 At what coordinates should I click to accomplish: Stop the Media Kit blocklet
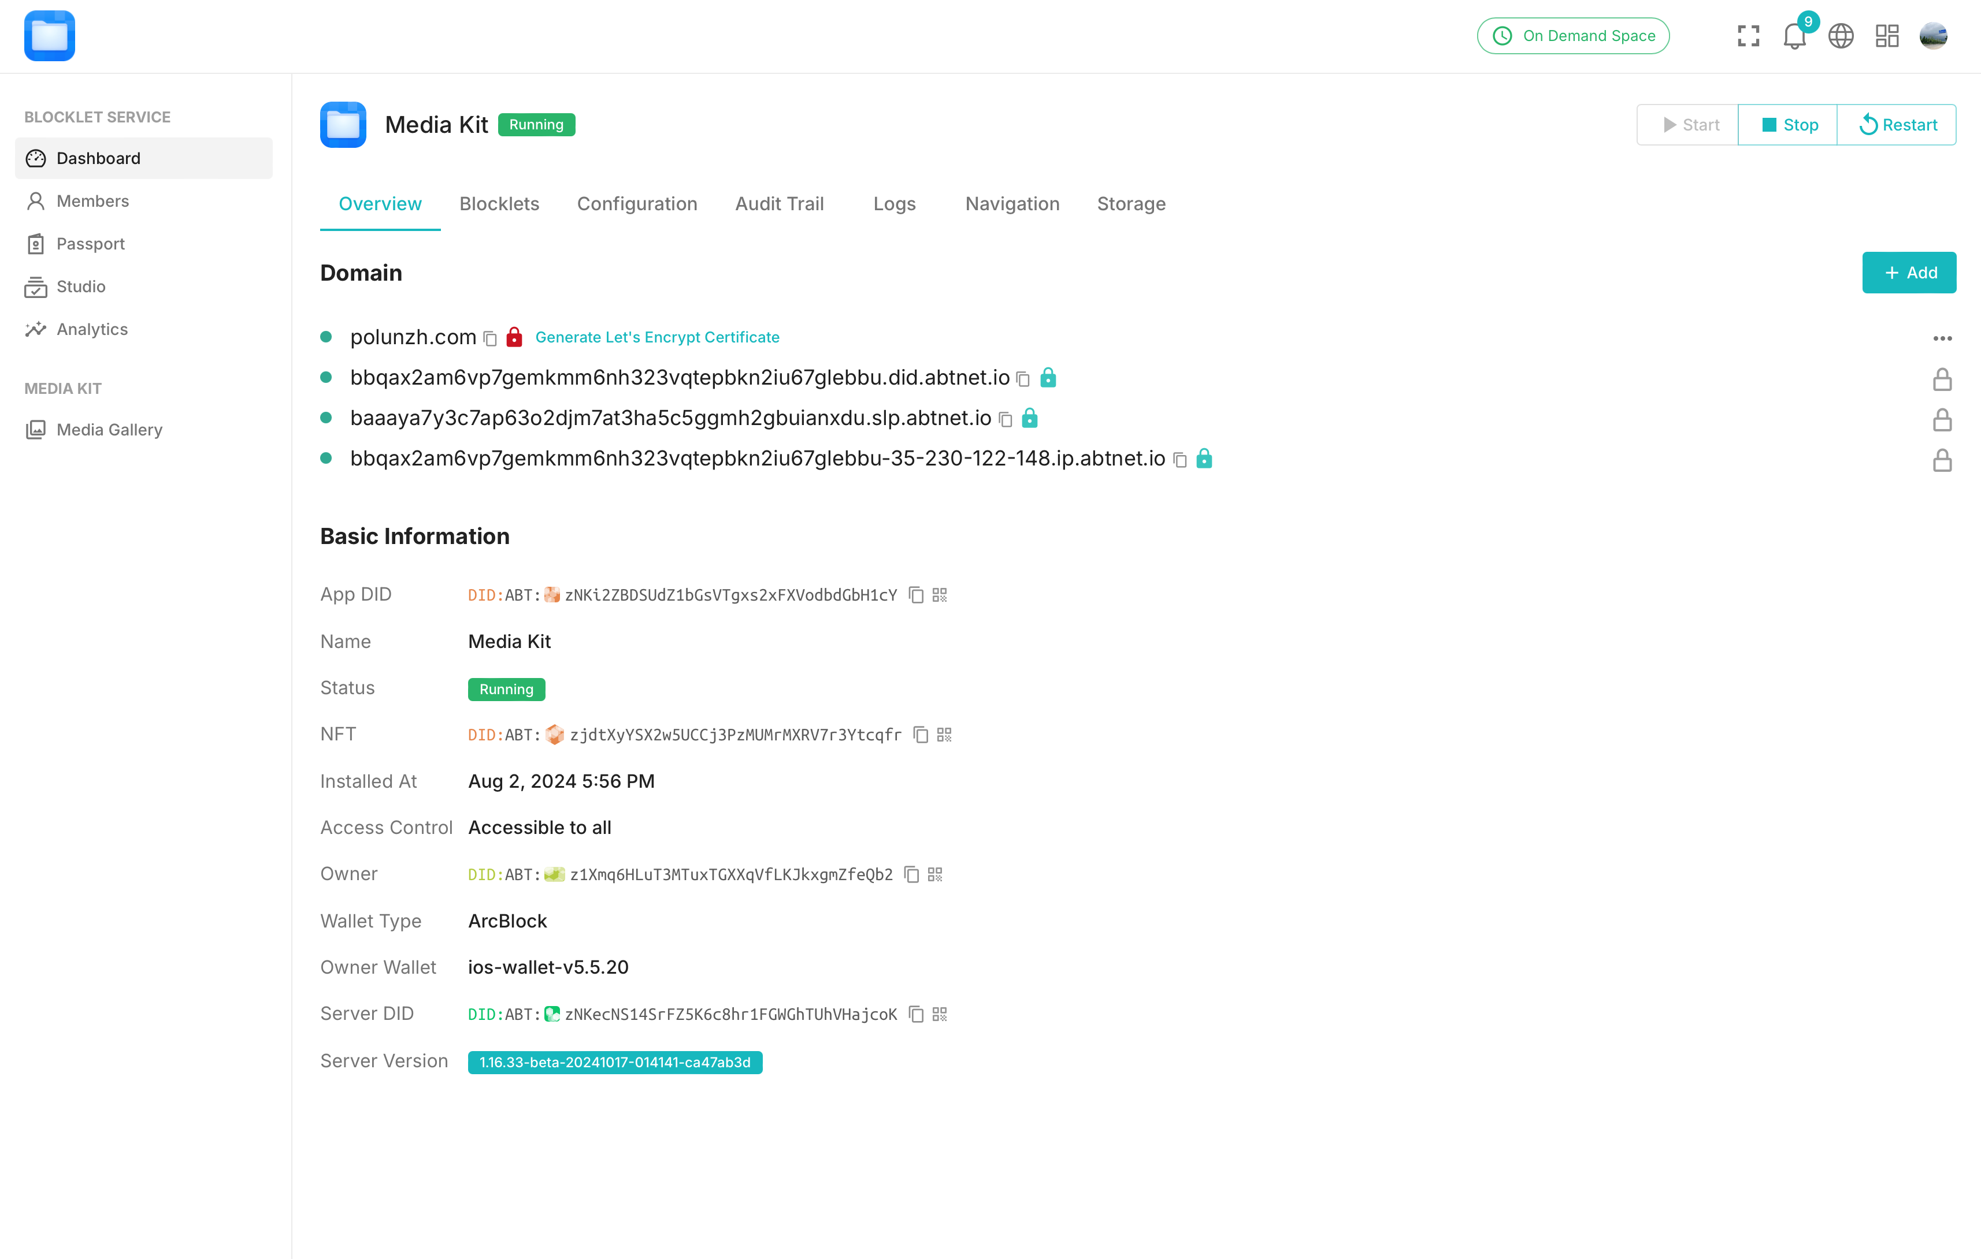click(1789, 125)
